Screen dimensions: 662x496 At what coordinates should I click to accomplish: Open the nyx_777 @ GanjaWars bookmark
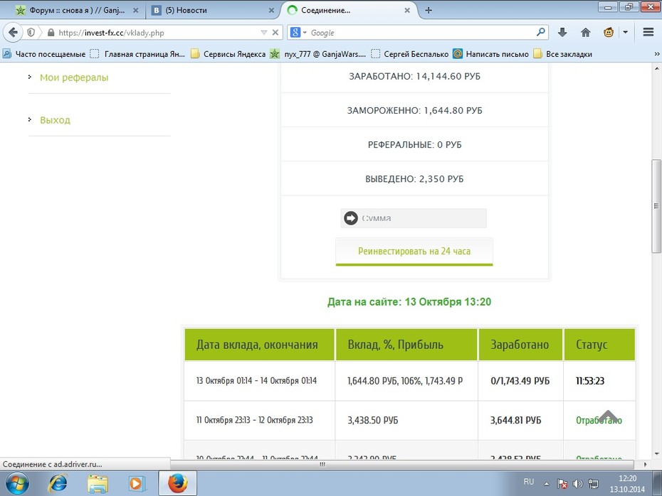318,54
